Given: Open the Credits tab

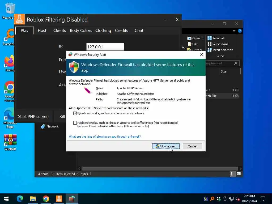Looking at the screenshot, I should coord(121,31).
